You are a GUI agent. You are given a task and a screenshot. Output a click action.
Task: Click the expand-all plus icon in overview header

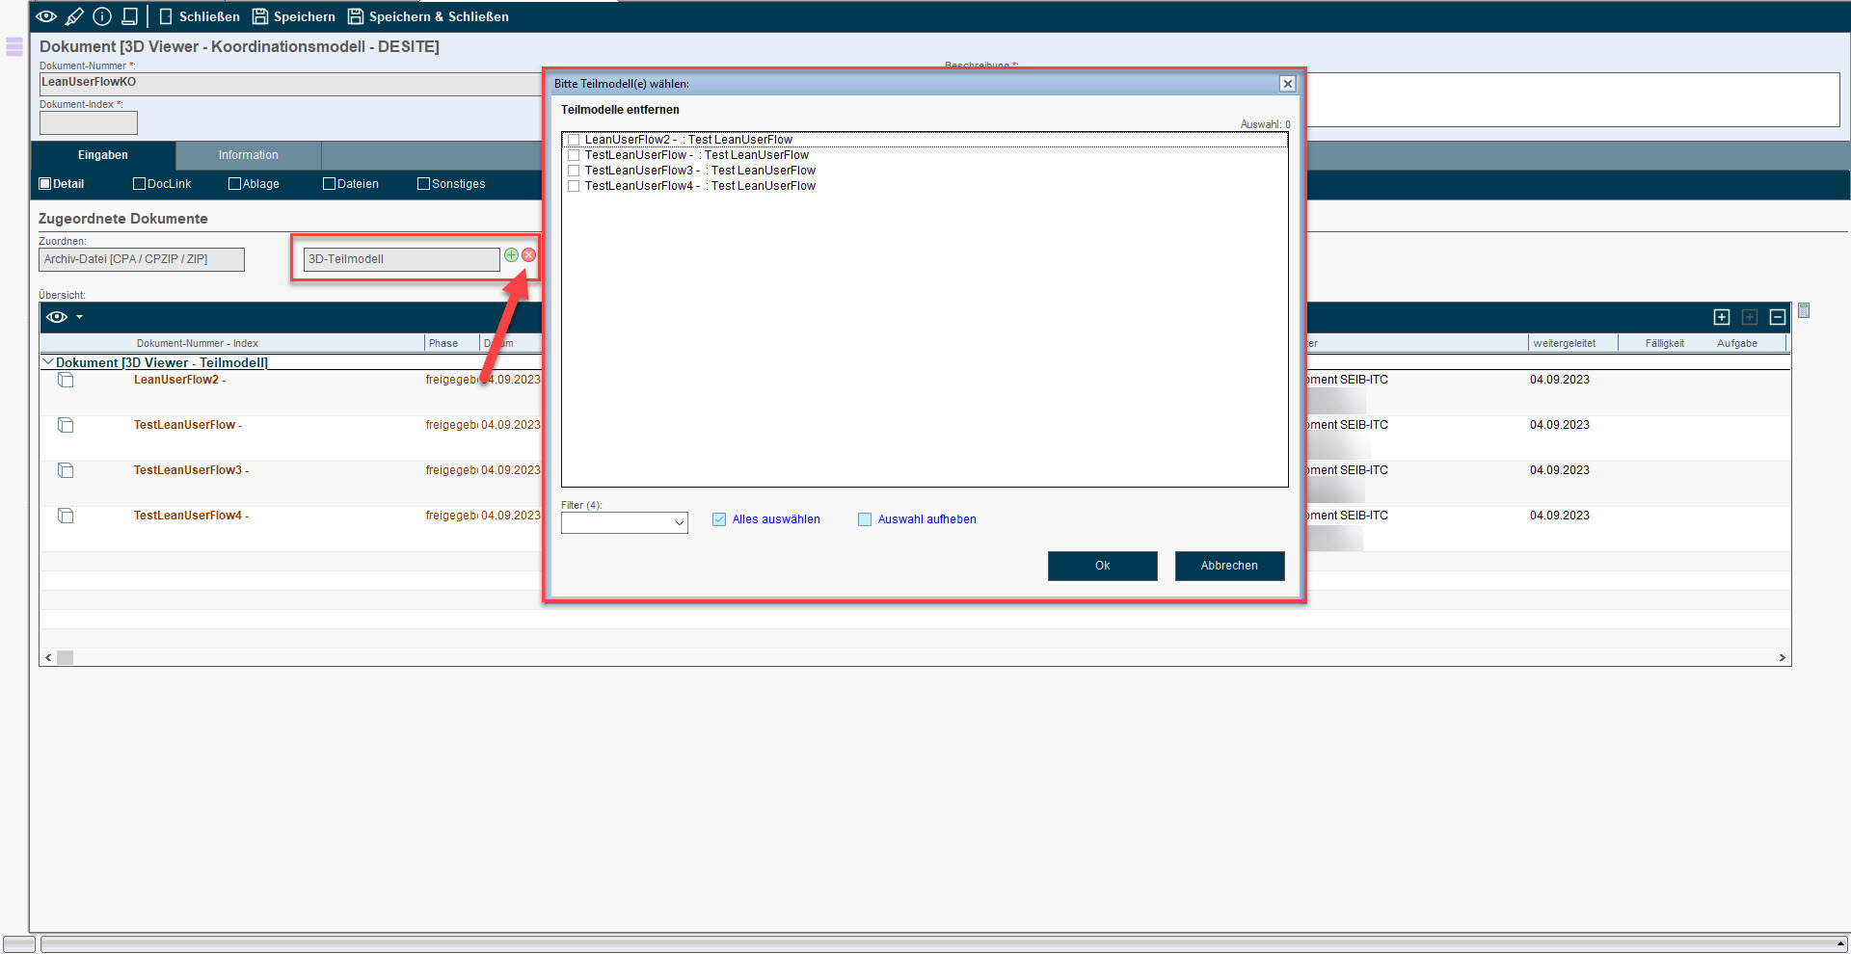1722,317
